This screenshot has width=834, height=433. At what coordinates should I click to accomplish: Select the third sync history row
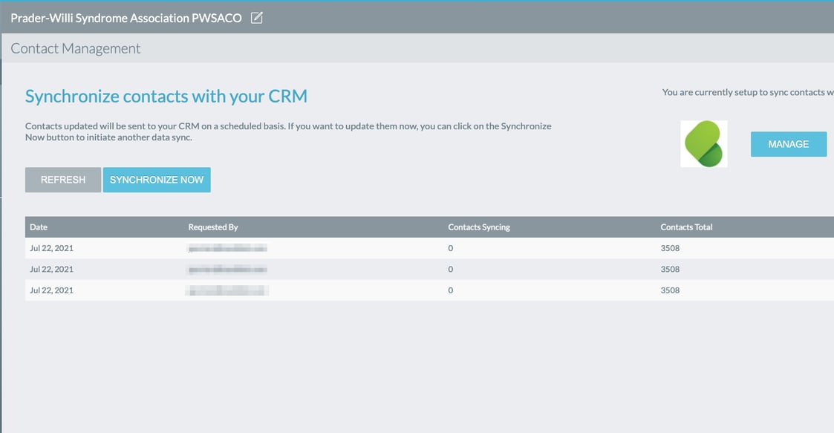click(297, 290)
